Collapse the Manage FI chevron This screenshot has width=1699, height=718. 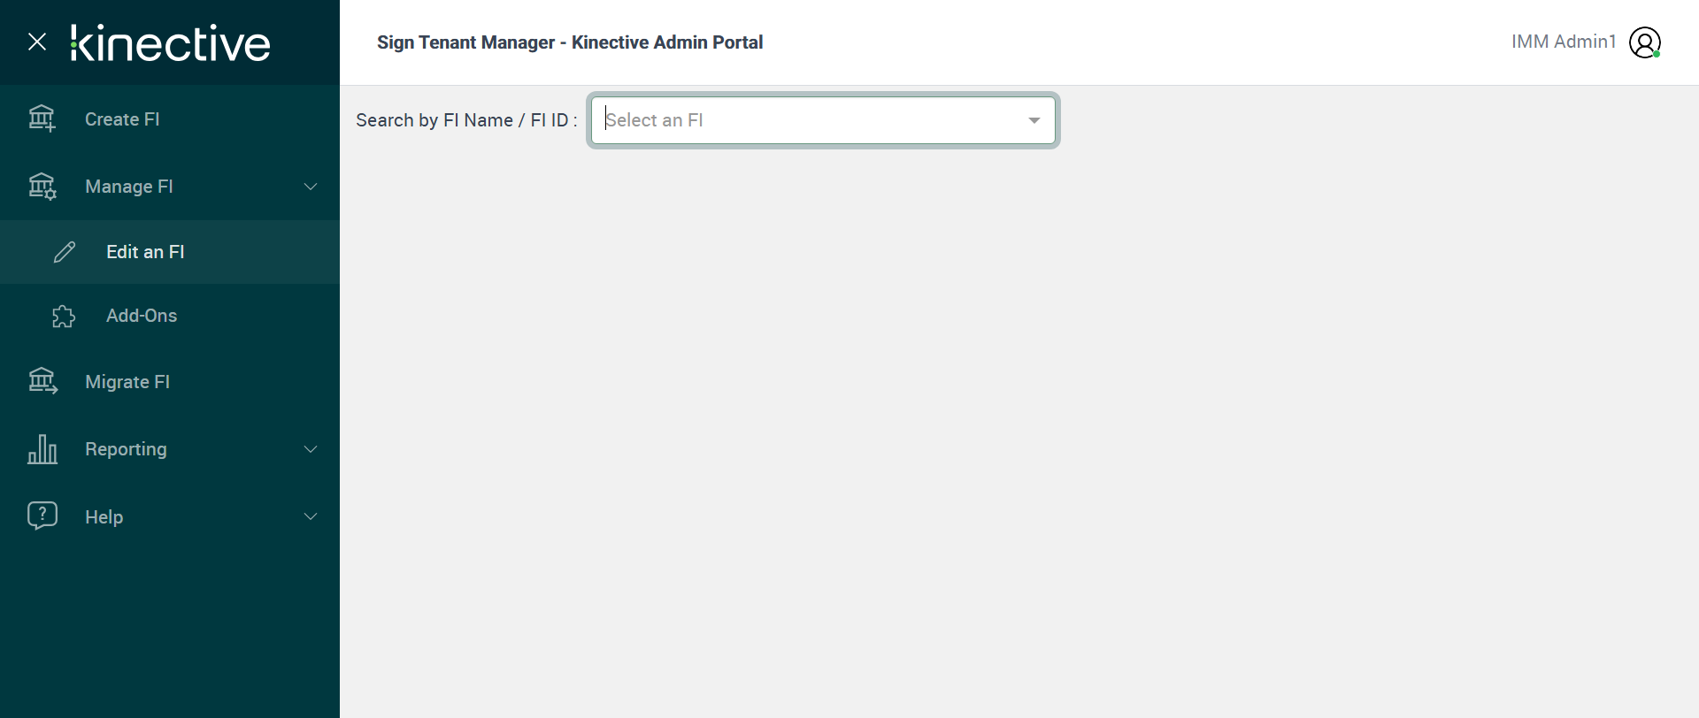click(x=311, y=187)
